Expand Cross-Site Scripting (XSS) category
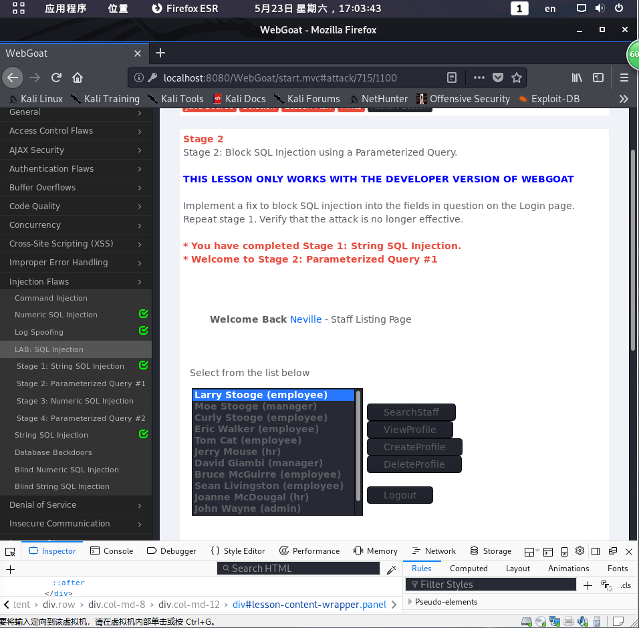 click(76, 244)
